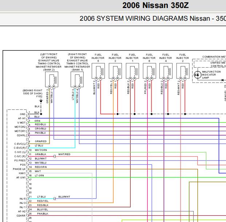Click the splice dot on pin 1 BLK wire

(41, 114)
